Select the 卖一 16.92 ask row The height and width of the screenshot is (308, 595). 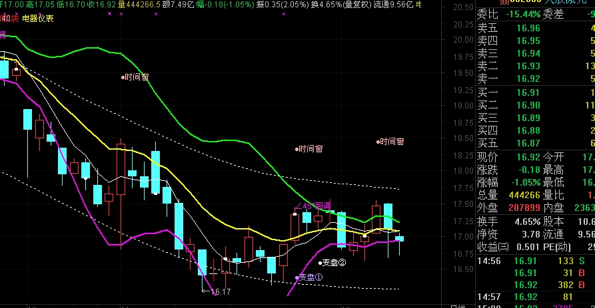[536, 78]
